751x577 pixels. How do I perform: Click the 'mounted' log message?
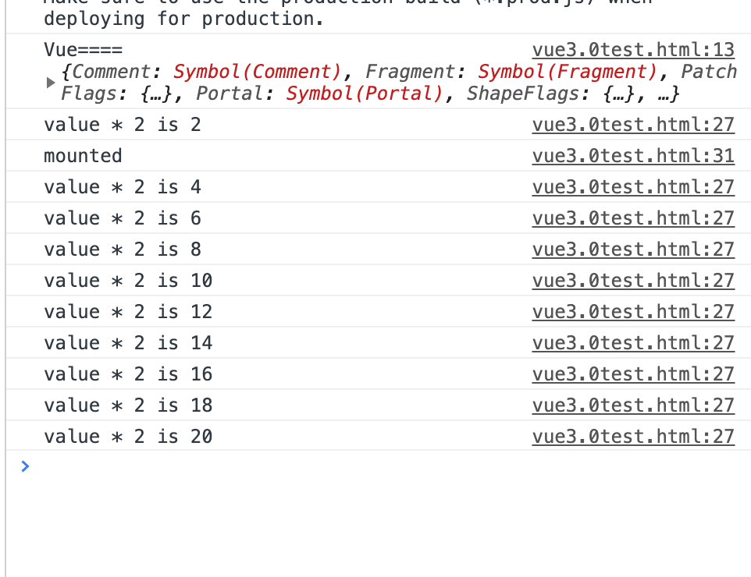83,155
